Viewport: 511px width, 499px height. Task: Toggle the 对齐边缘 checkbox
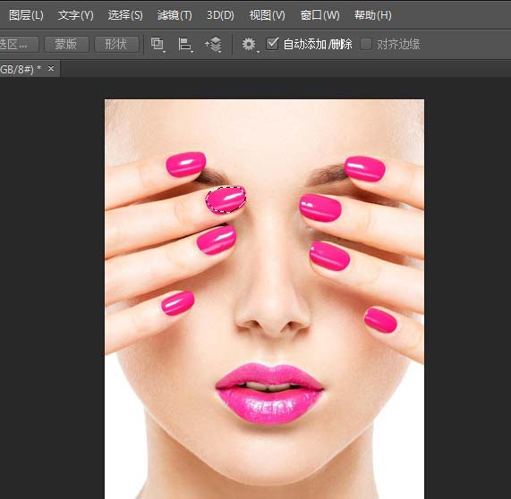(x=366, y=44)
